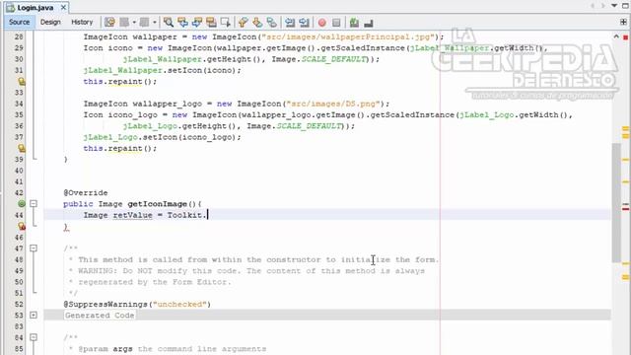Viewport: 631px width, 355px height.
Task: Open dropdown arrow beside second gray icon
Action: [154, 22]
